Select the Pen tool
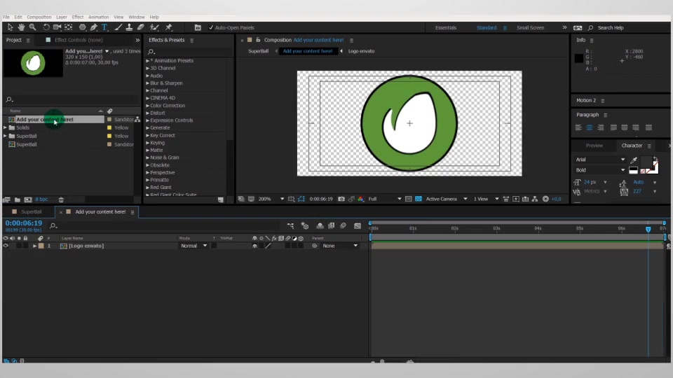The image size is (673, 378). click(93, 27)
